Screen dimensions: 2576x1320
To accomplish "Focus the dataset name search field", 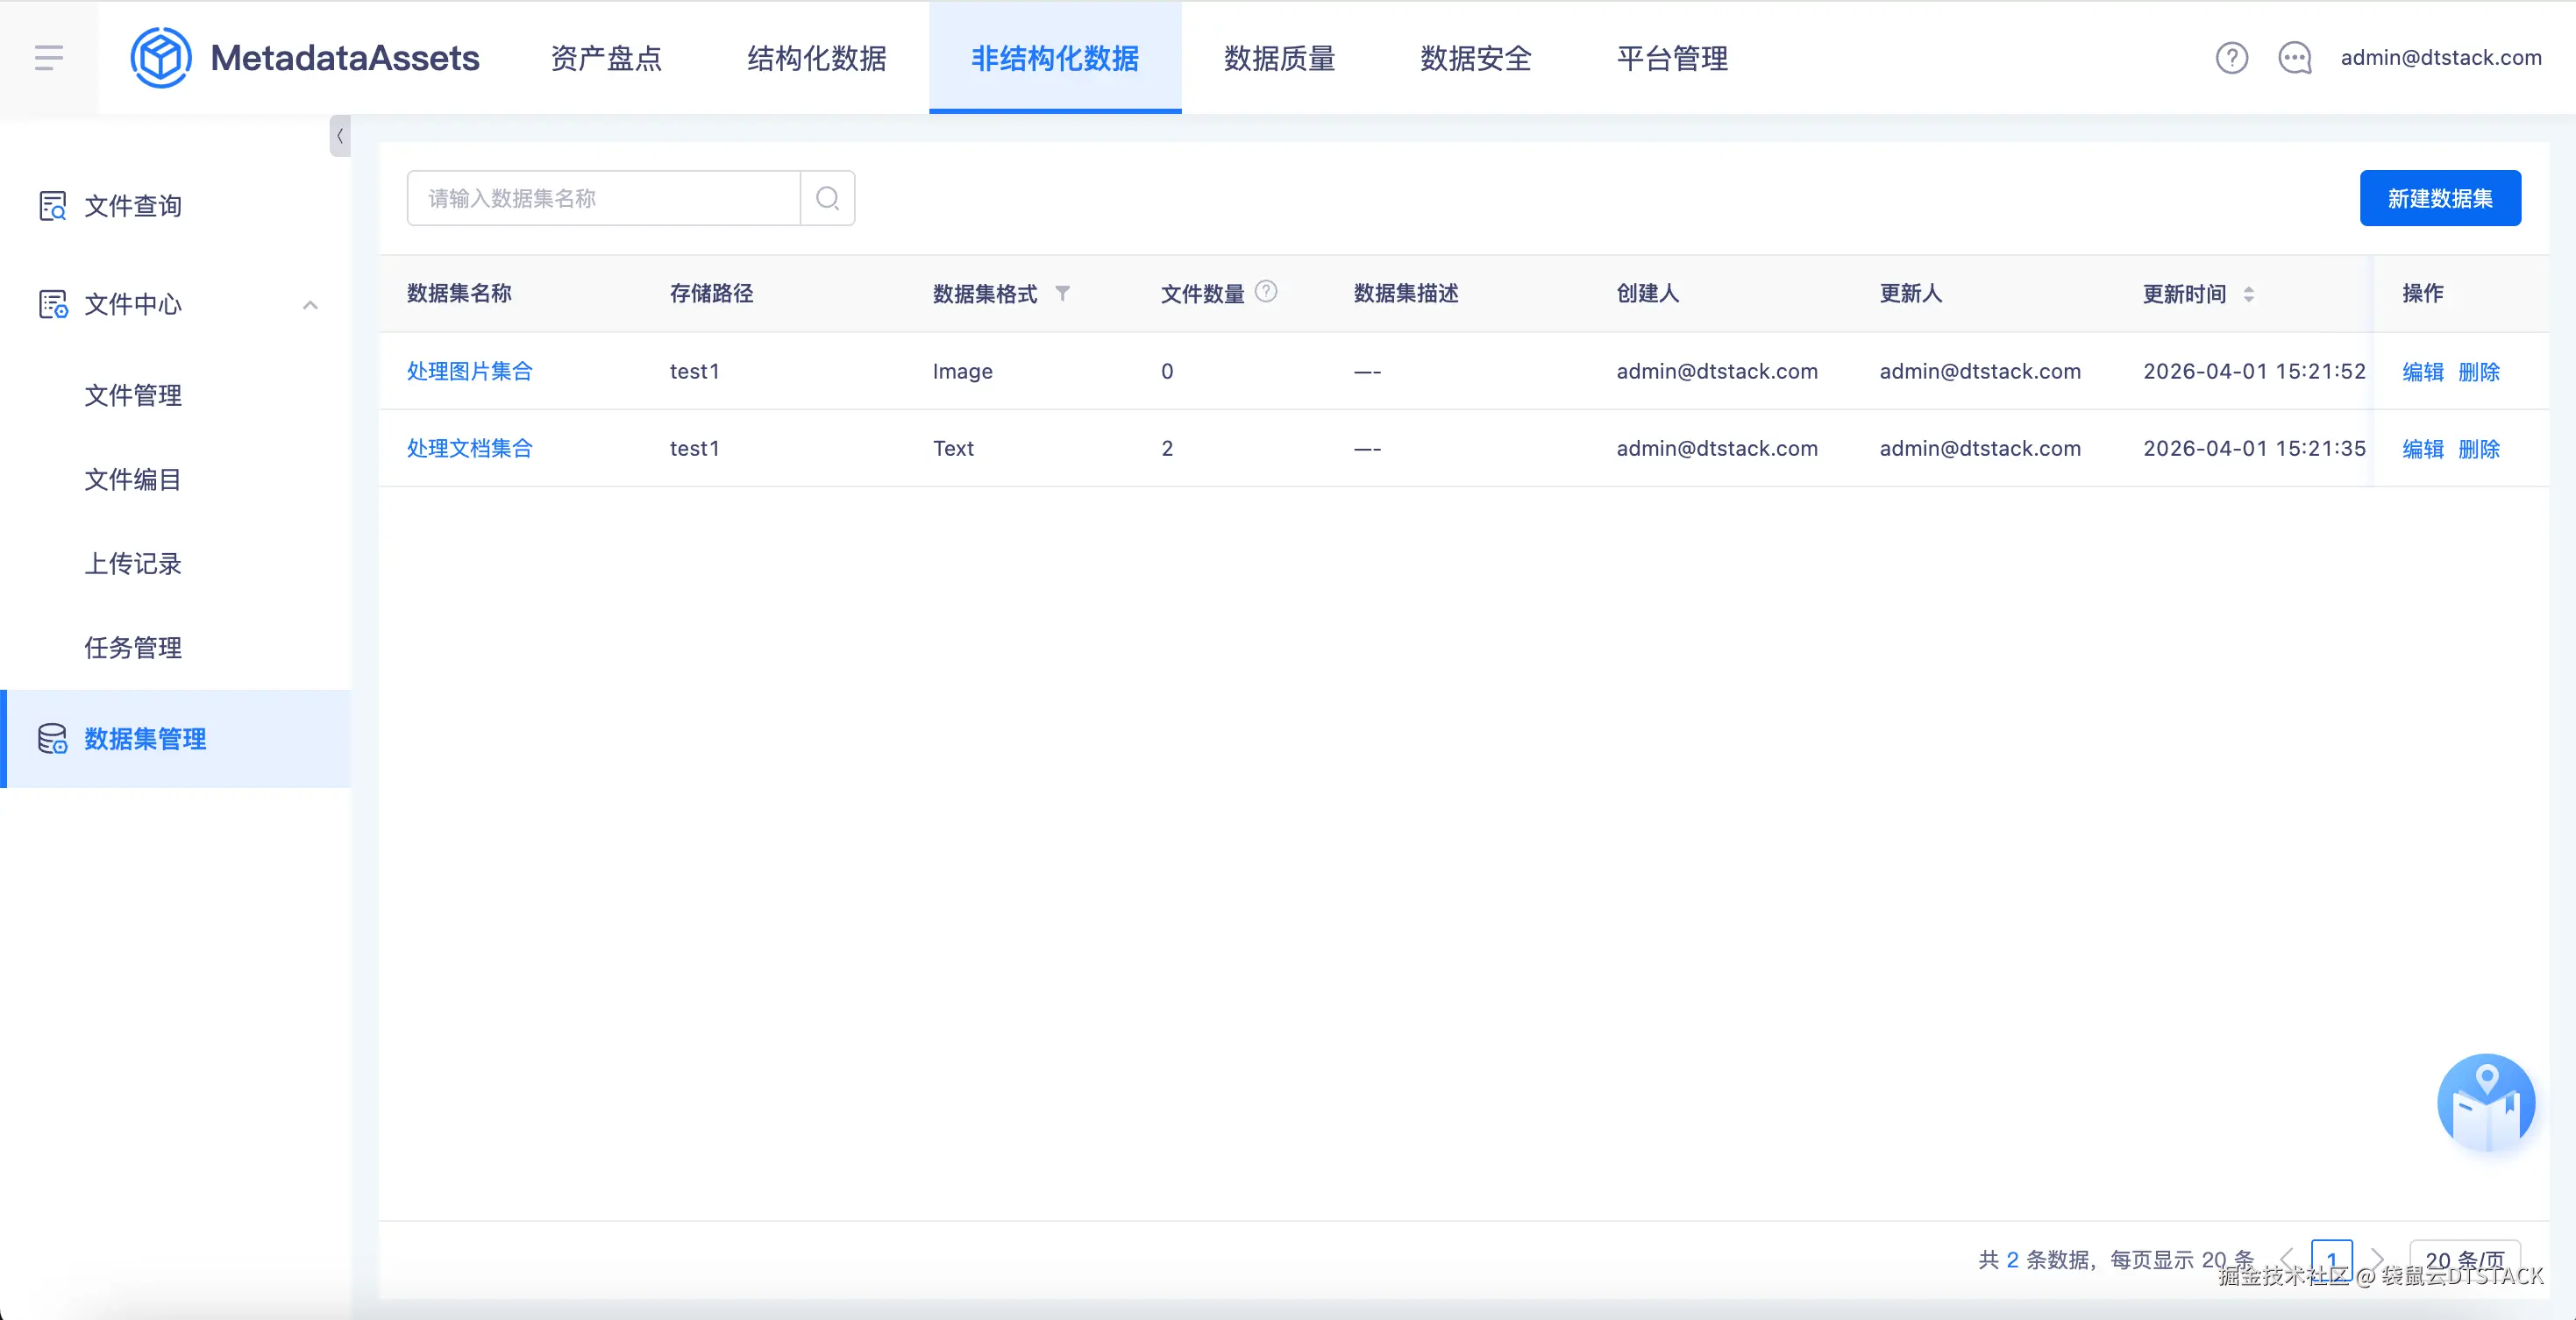I will [x=603, y=198].
